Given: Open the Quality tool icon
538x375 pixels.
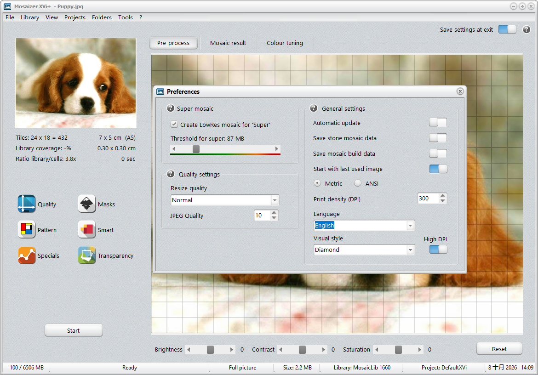Looking at the screenshot, I should click(26, 204).
